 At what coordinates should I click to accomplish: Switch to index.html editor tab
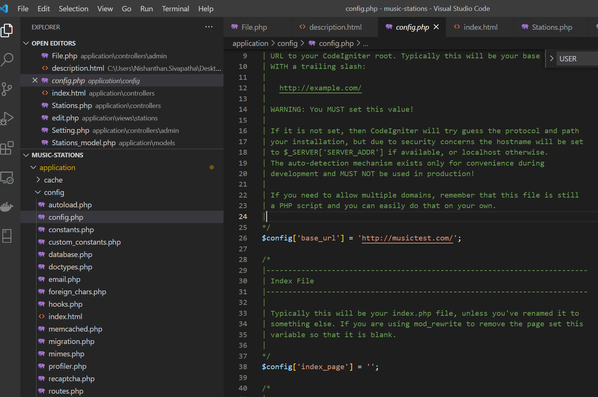point(480,27)
